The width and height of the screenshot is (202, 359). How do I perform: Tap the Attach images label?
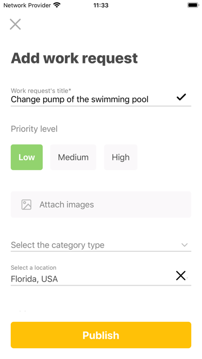(66, 204)
